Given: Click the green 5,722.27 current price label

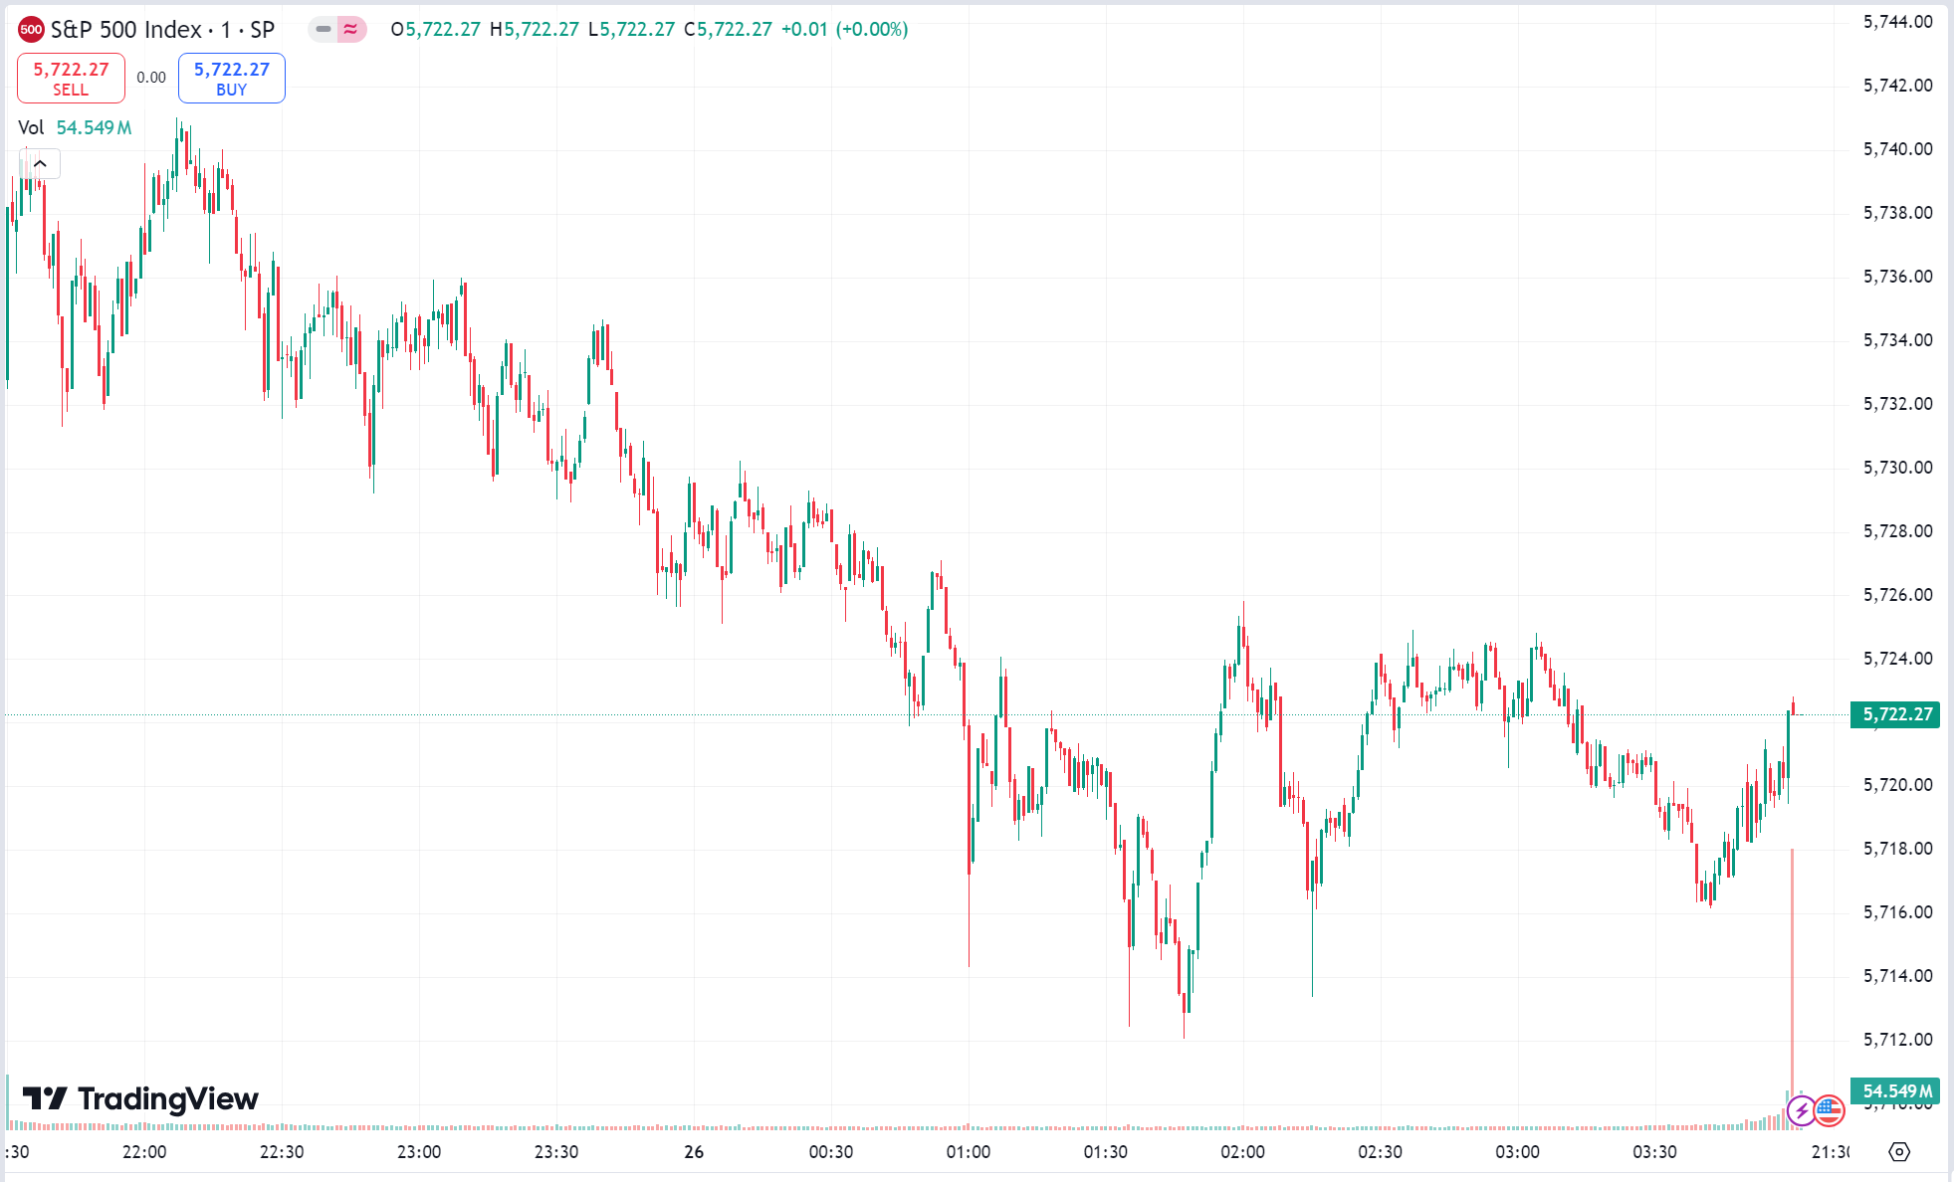Looking at the screenshot, I should point(1894,714).
